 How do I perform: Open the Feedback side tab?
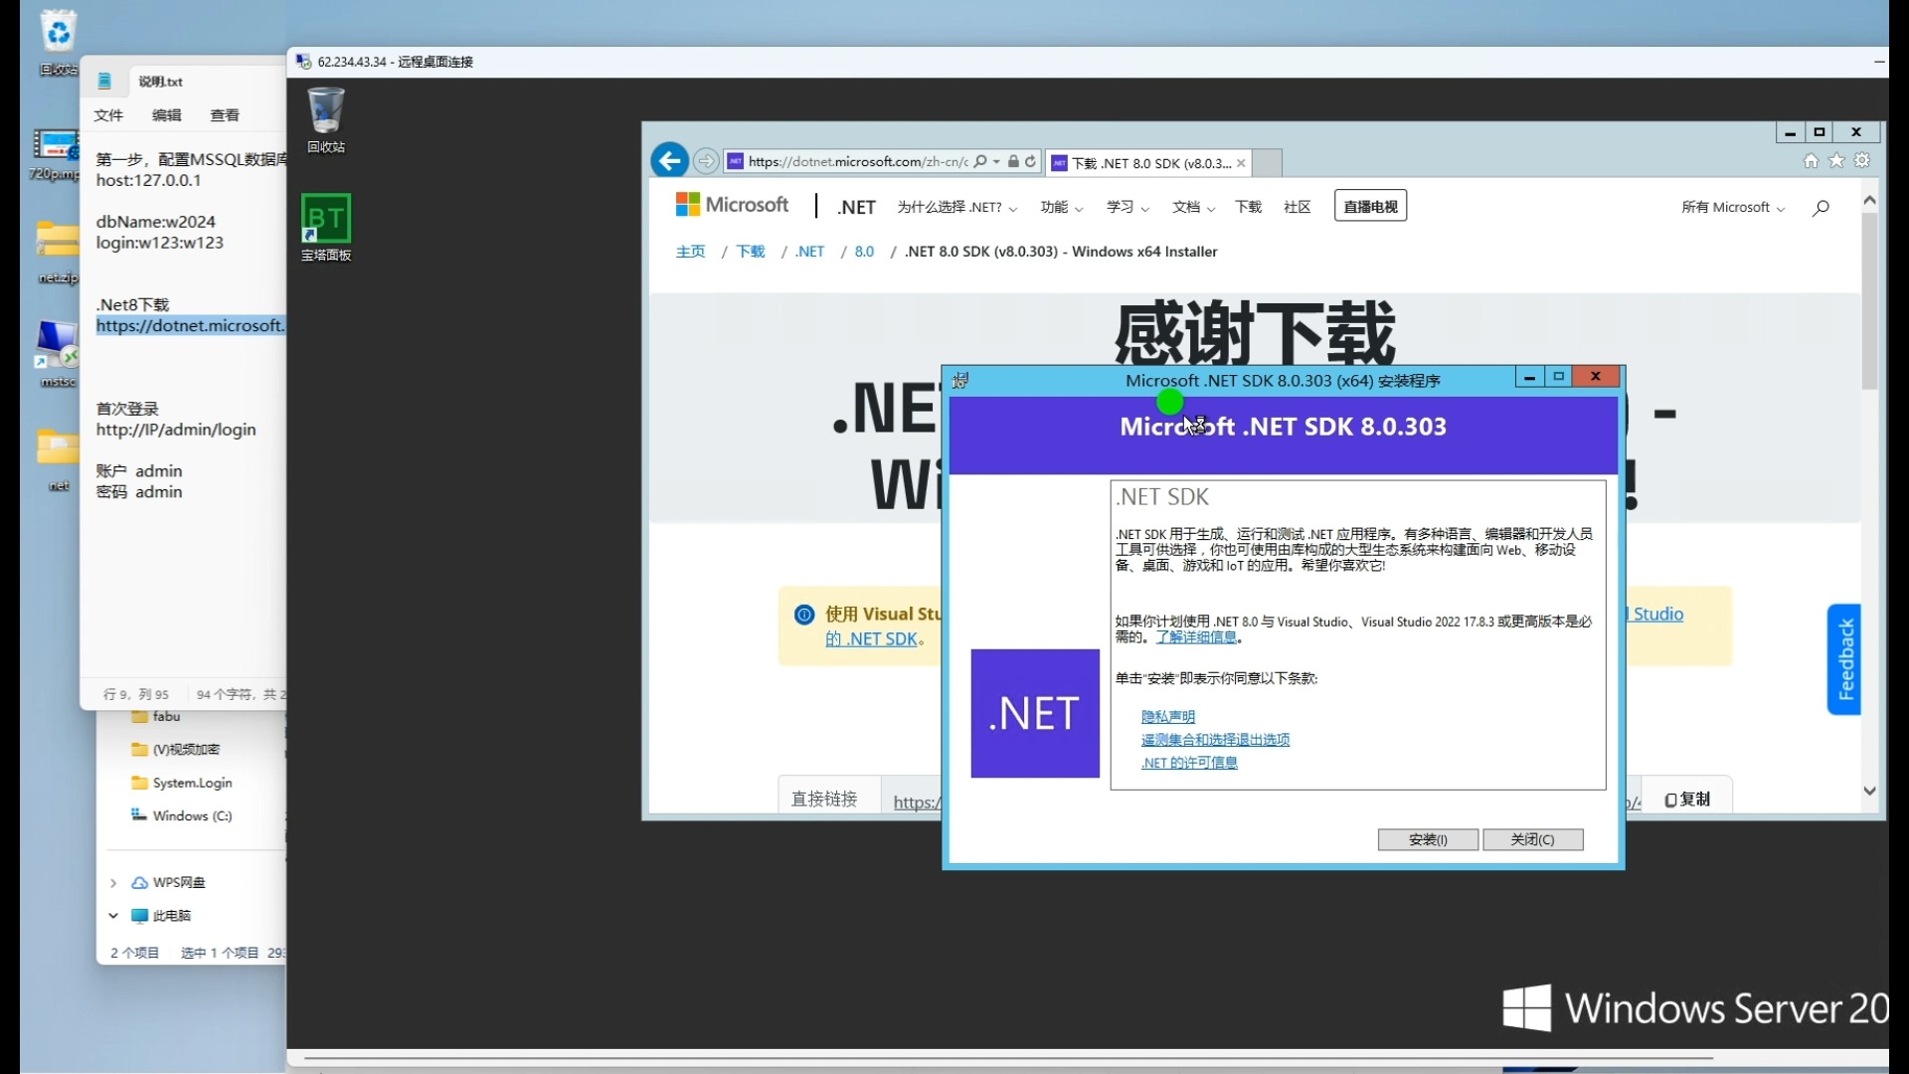[1844, 659]
